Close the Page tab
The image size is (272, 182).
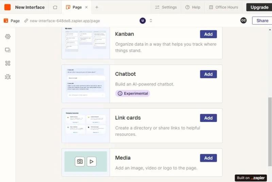pyautogui.click(x=86, y=7)
